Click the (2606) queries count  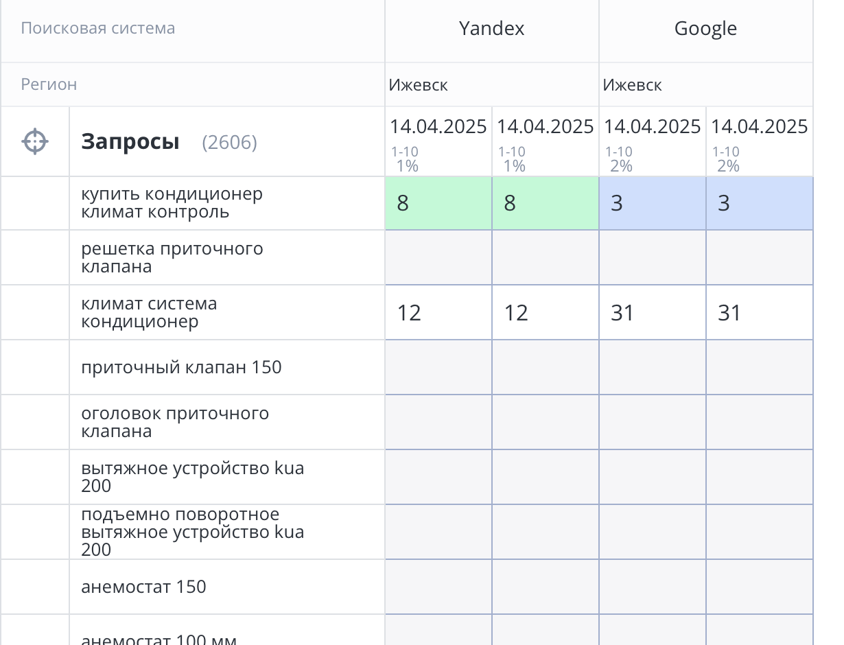pyautogui.click(x=230, y=143)
